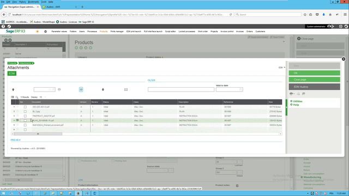Click the green OK button
The height and width of the screenshot is (196, 349).
tap(314, 73)
